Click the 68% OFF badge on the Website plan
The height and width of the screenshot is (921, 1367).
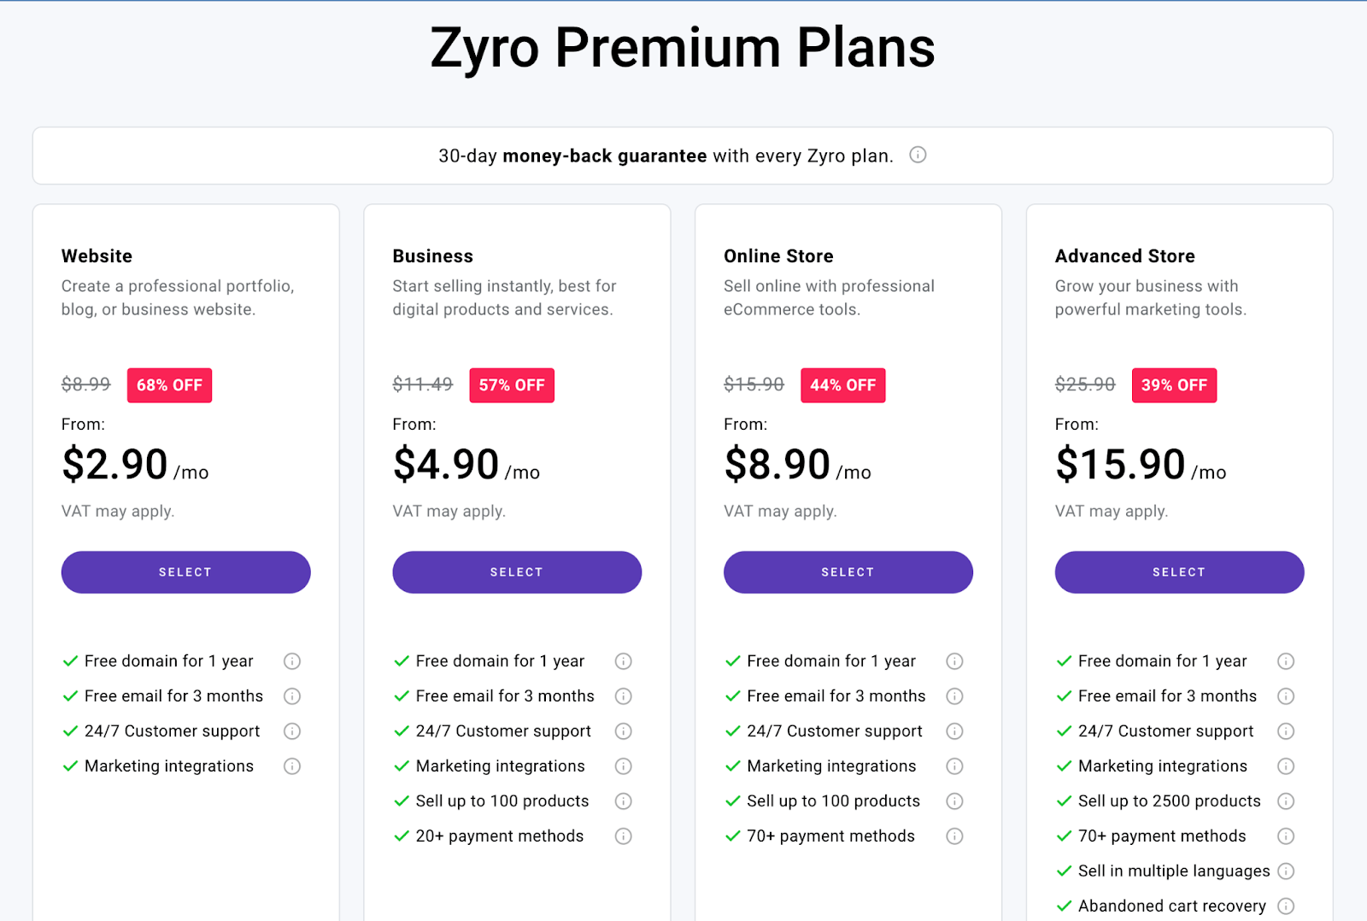[169, 384]
